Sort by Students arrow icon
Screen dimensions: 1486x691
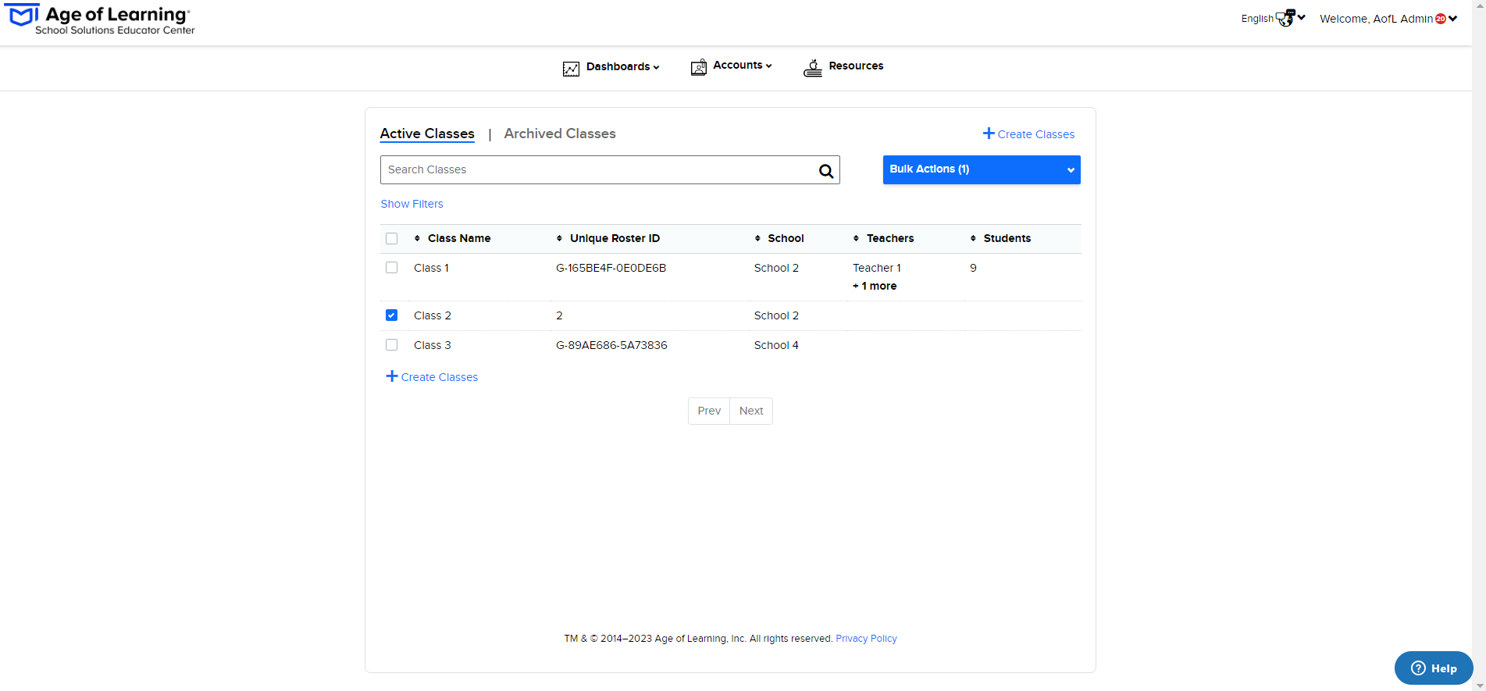pyautogui.click(x=973, y=238)
